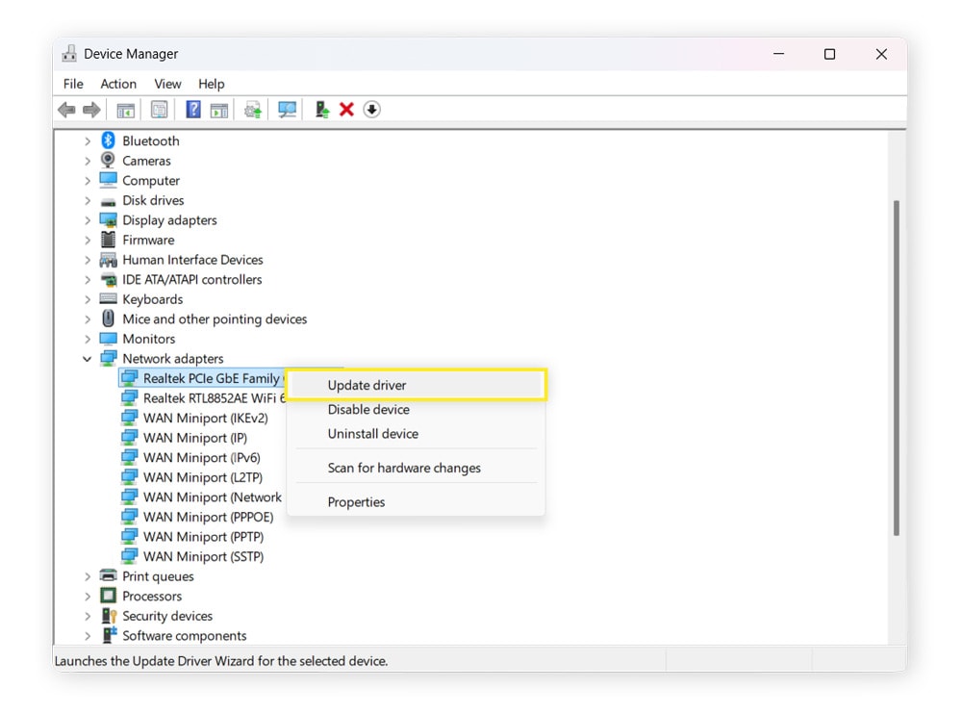This screenshot has height=713, width=962.
Task: Open the Action menu
Action: [118, 84]
